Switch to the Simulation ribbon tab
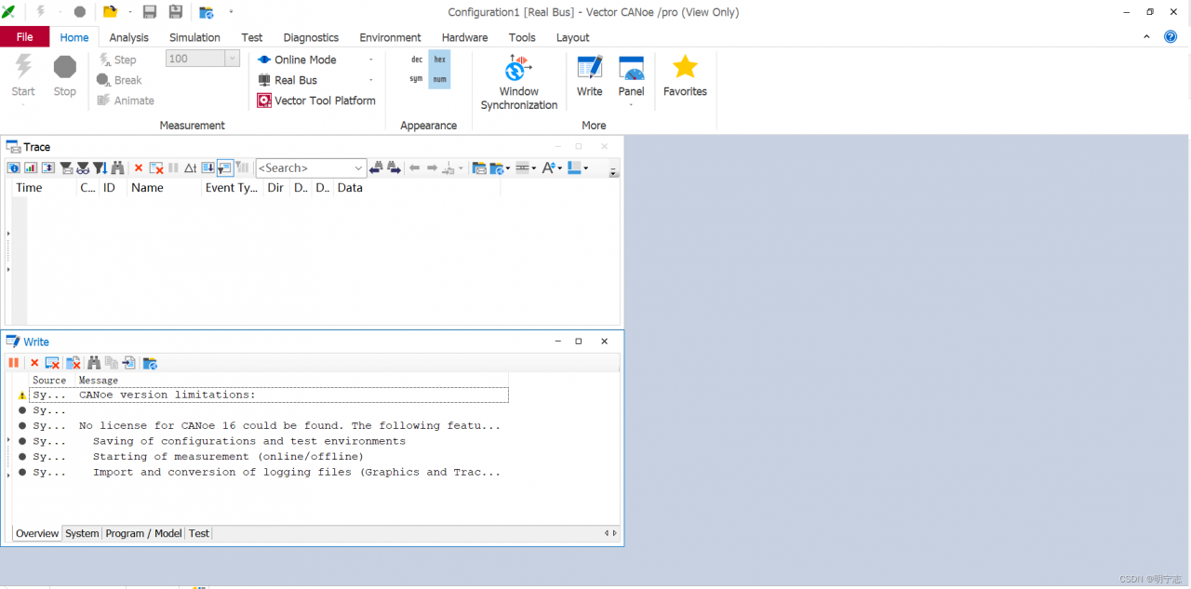 tap(194, 37)
